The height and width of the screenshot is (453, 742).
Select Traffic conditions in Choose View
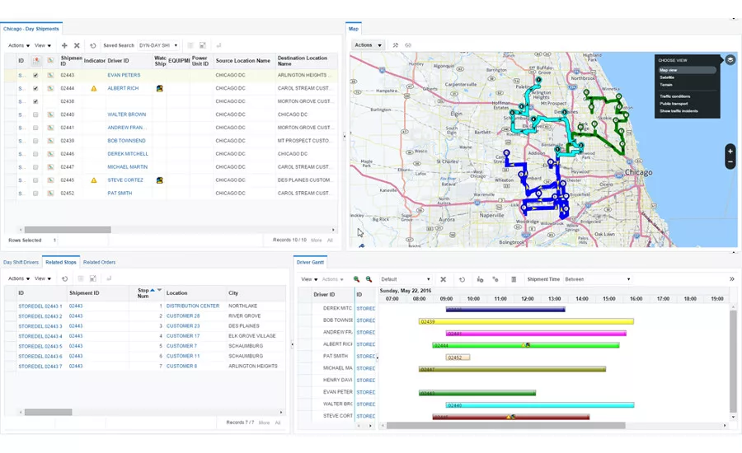[674, 96]
